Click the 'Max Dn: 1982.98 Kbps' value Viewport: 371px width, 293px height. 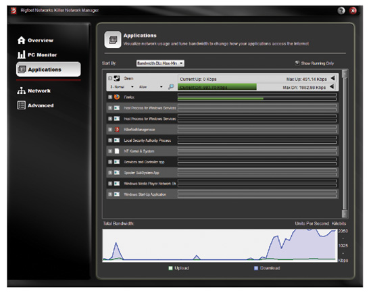304,88
